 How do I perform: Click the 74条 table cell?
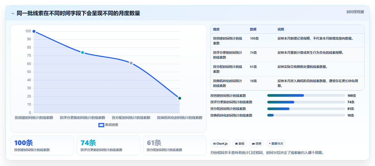point(254,53)
